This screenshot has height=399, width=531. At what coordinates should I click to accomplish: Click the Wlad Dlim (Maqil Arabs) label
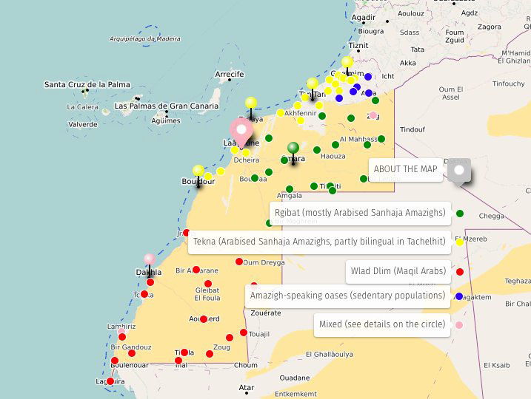click(398, 271)
